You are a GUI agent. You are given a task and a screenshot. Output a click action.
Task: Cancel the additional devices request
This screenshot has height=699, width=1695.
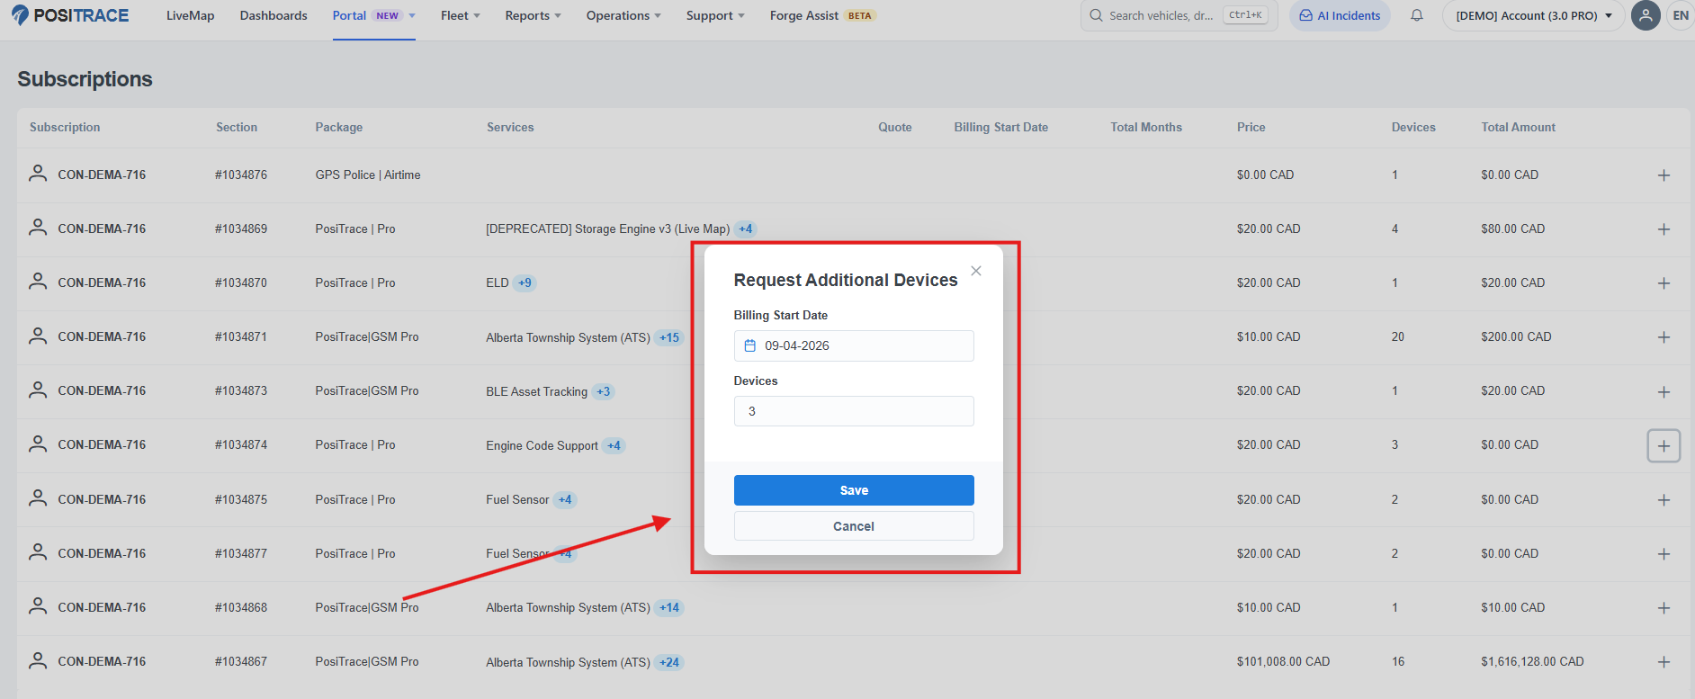854,526
